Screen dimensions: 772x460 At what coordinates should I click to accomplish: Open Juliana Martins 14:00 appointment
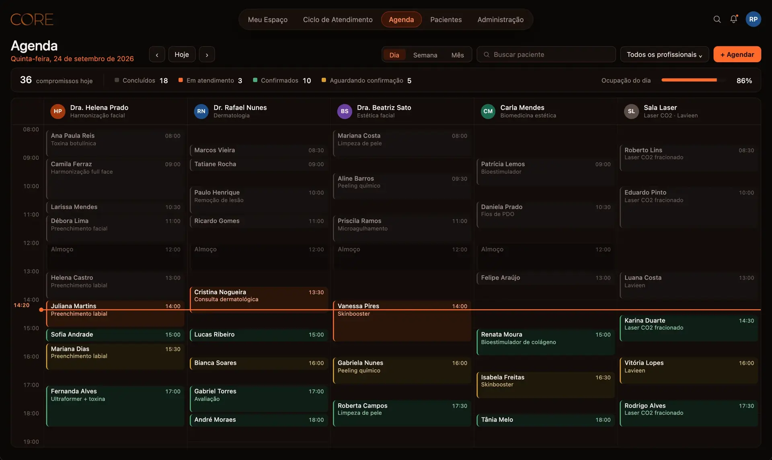pyautogui.click(x=115, y=313)
